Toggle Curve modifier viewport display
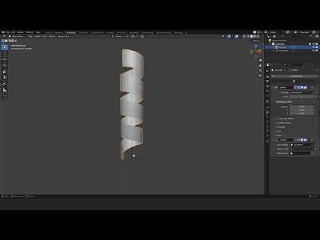The width and height of the screenshot is (320, 240). click(302, 140)
